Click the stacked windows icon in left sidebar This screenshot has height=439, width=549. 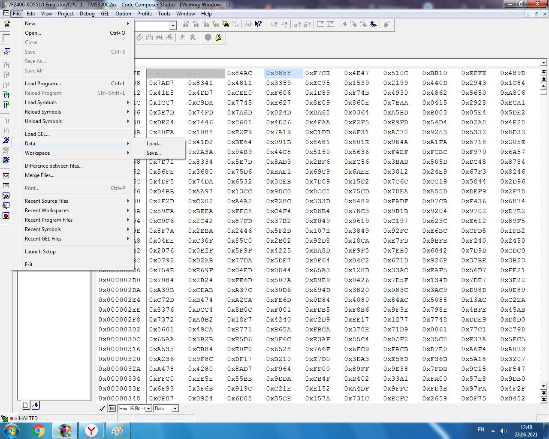6,195
